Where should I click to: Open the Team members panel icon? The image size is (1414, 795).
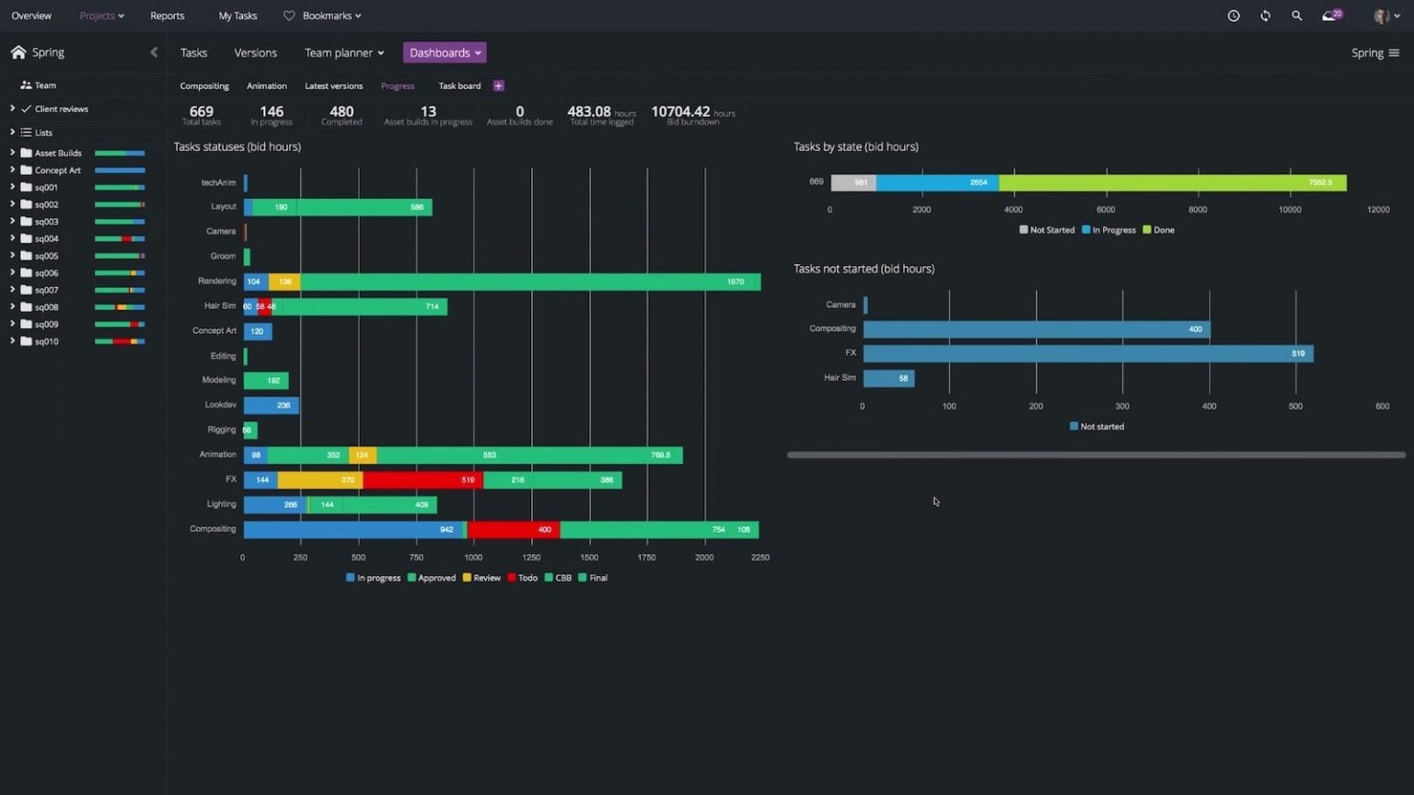coord(25,85)
